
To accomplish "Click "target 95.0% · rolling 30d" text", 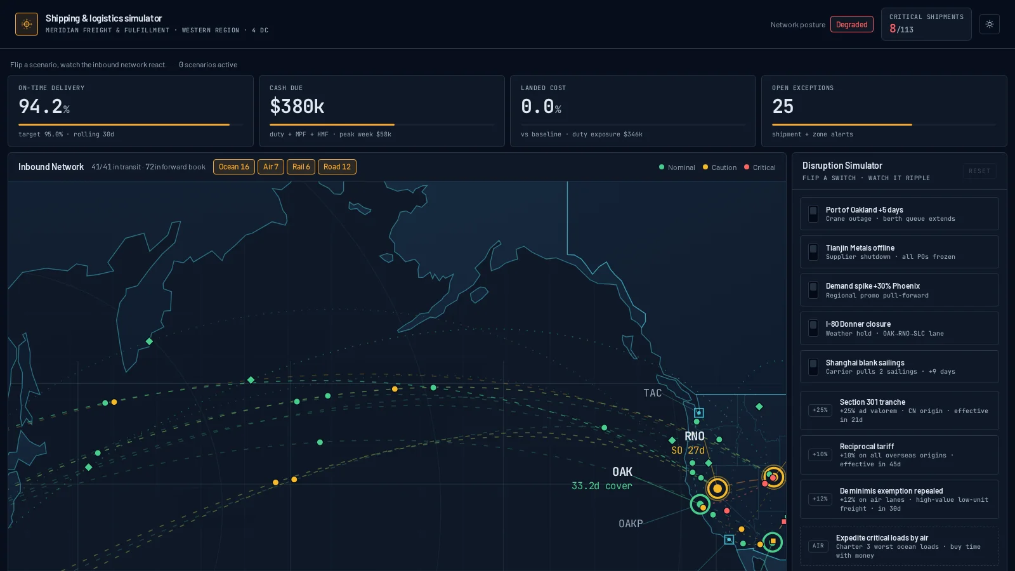I will (x=67, y=135).
